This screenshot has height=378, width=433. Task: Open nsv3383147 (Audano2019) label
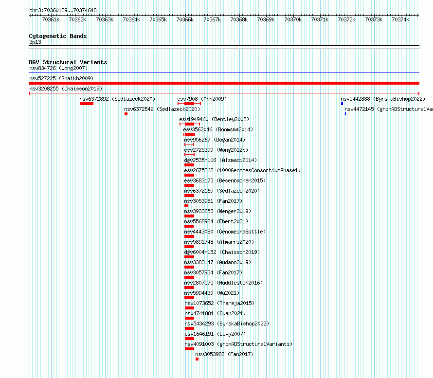(x=217, y=262)
